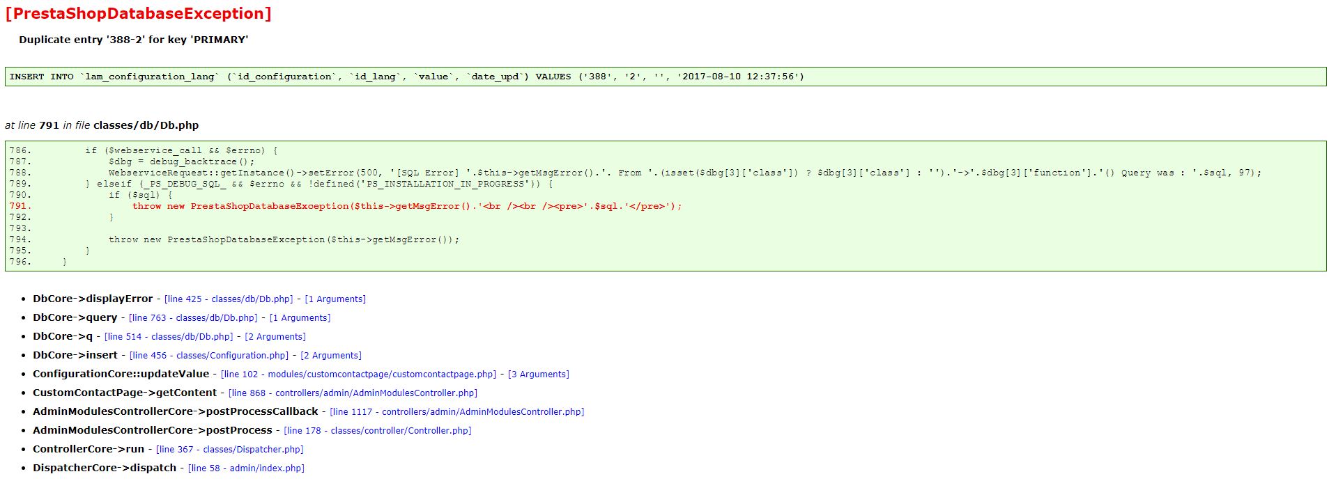Open line 178 Controller.php link
Viewport: 1329px width, 497px height.
tap(378, 431)
